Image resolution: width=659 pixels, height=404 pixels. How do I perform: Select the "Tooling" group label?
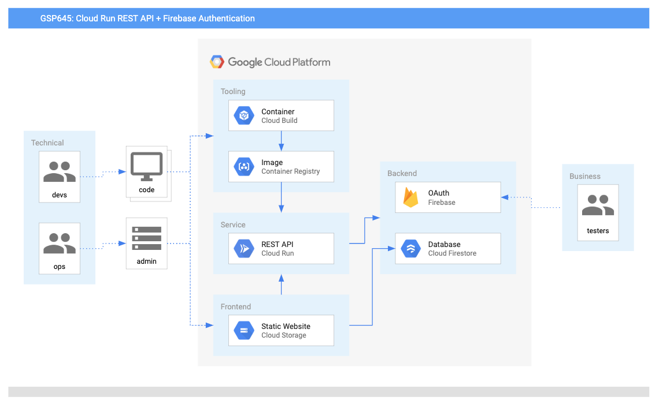[233, 91]
